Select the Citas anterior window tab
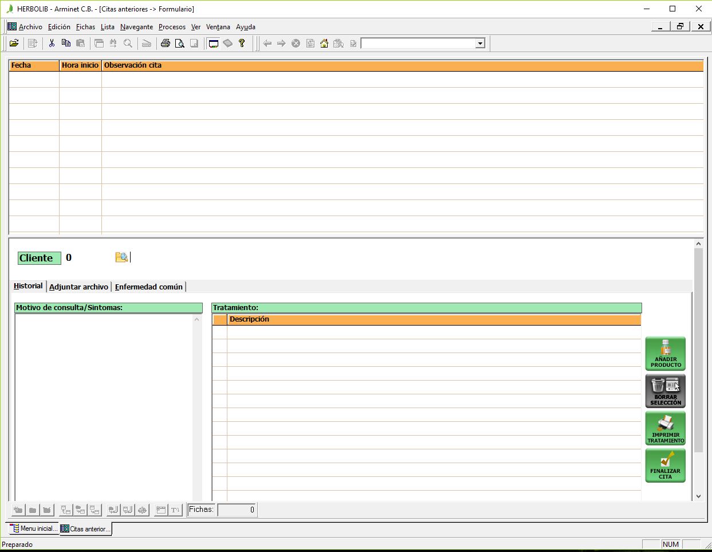The width and height of the screenshot is (712, 552). pos(85,528)
